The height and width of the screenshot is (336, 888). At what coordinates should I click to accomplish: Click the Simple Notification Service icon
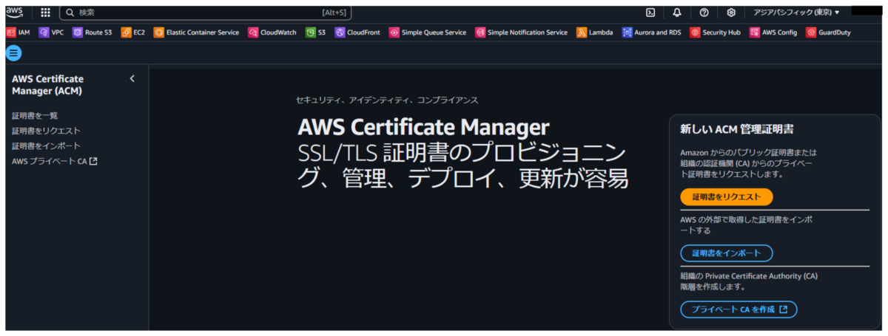point(480,32)
